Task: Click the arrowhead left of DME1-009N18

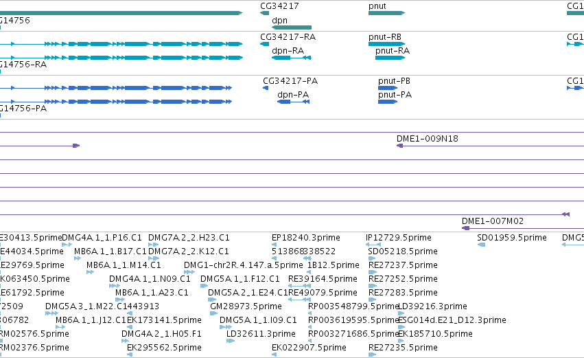Action: [399, 146]
